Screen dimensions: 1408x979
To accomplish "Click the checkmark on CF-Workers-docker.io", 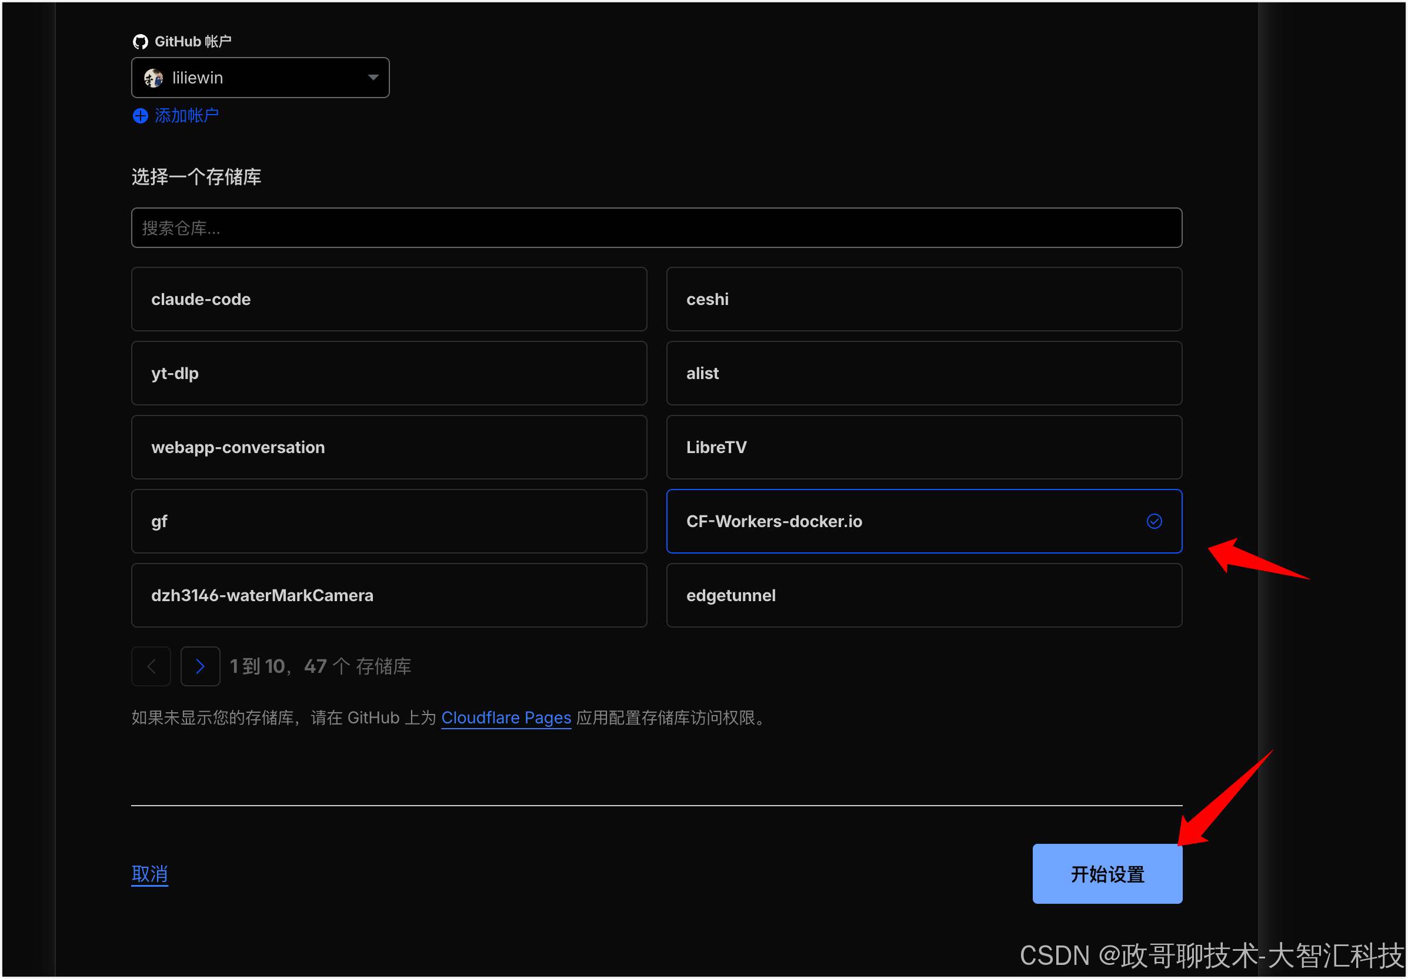I will [1153, 521].
